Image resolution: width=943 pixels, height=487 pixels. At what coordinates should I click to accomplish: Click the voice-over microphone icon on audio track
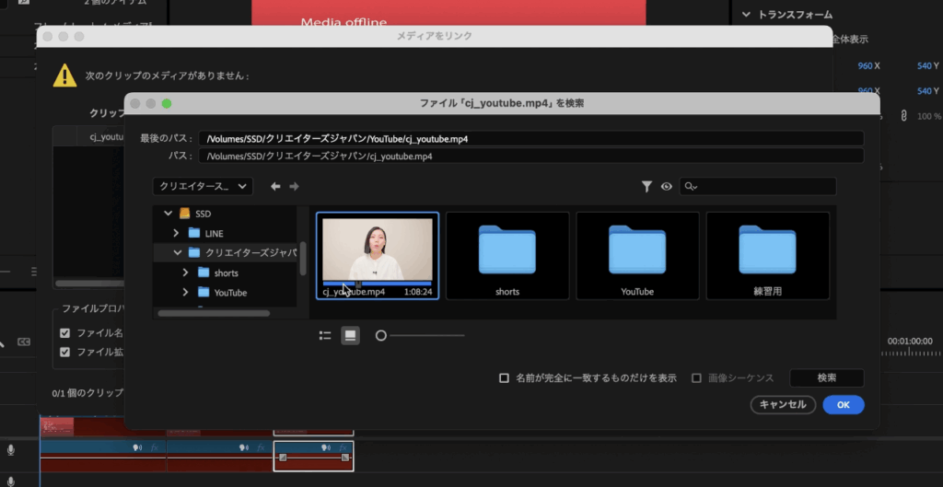point(11,449)
